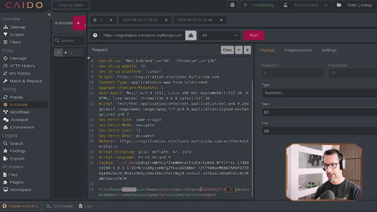The image size is (377, 212).
Task: Click the Start field containing 60
Action: pos(319,112)
